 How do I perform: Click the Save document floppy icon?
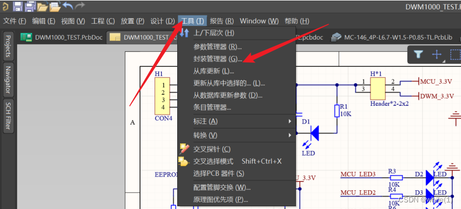click(18, 6)
